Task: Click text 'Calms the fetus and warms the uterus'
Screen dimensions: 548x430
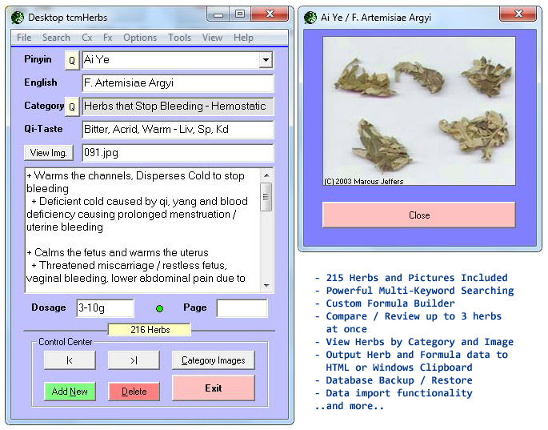Action: point(122,252)
